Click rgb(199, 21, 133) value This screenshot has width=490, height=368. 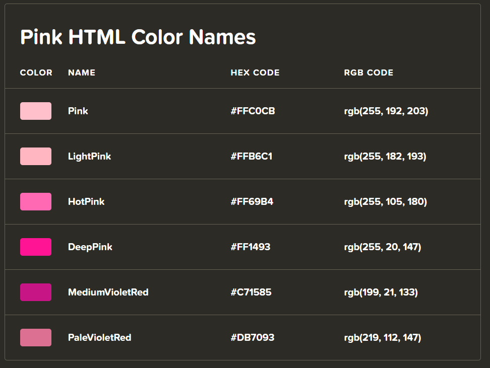coord(381,292)
